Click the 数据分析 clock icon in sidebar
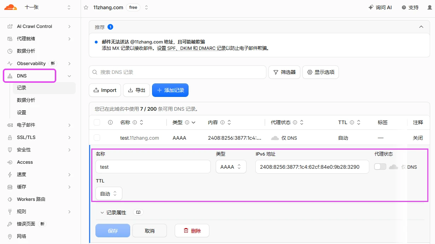The image size is (435, 244). tap(10, 51)
